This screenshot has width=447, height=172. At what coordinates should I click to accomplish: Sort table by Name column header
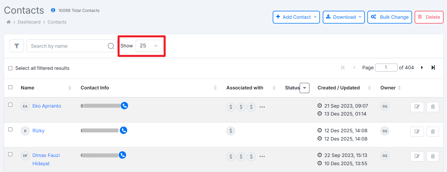point(28,88)
